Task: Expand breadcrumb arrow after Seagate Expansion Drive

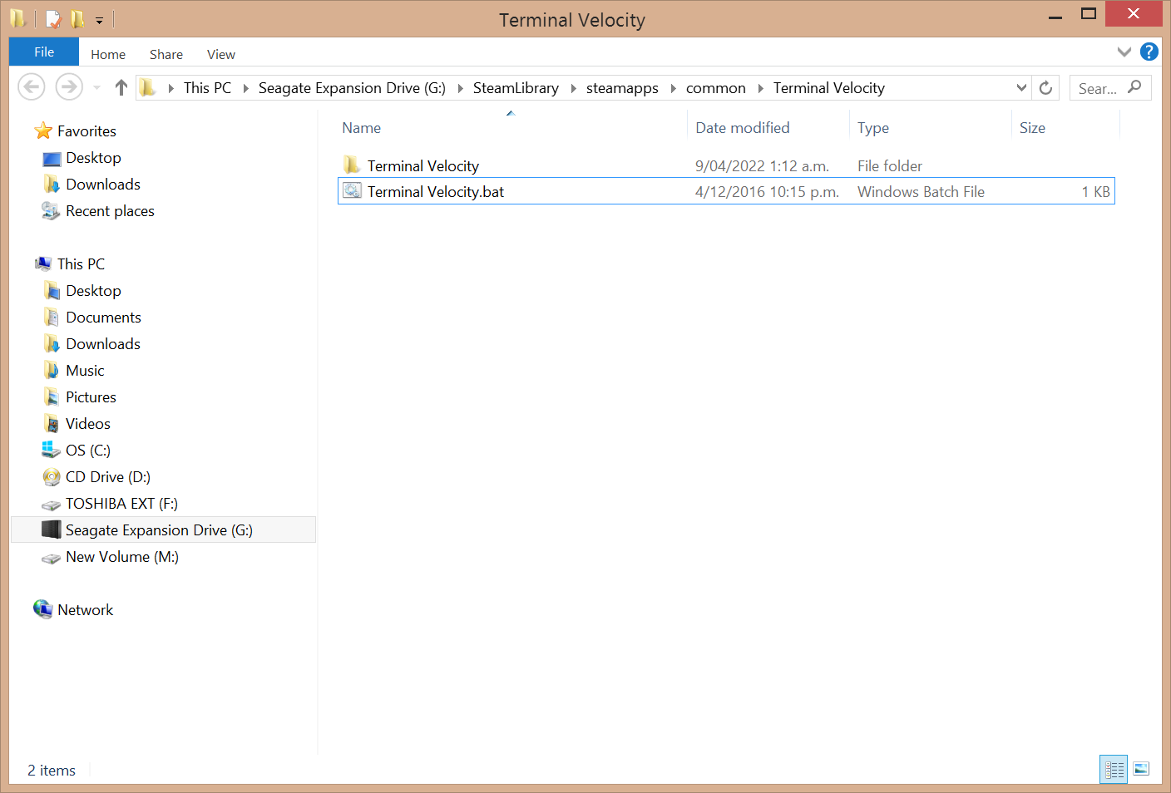Action: 460,88
